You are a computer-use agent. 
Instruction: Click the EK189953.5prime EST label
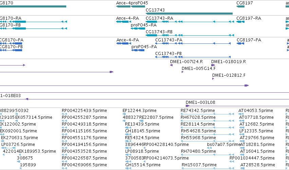(x=37, y=151)
